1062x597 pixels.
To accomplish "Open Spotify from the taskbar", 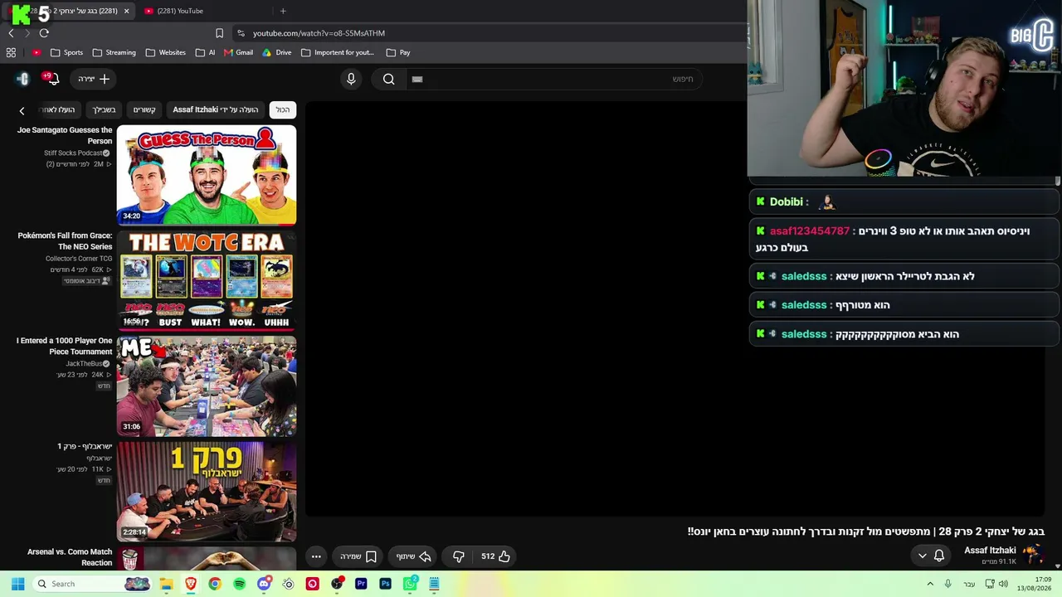I will tap(239, 584).
